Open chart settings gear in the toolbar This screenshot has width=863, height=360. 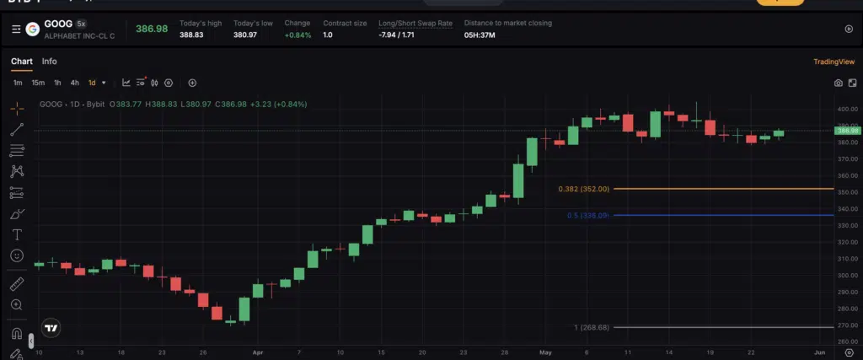[x=169, y=83]
